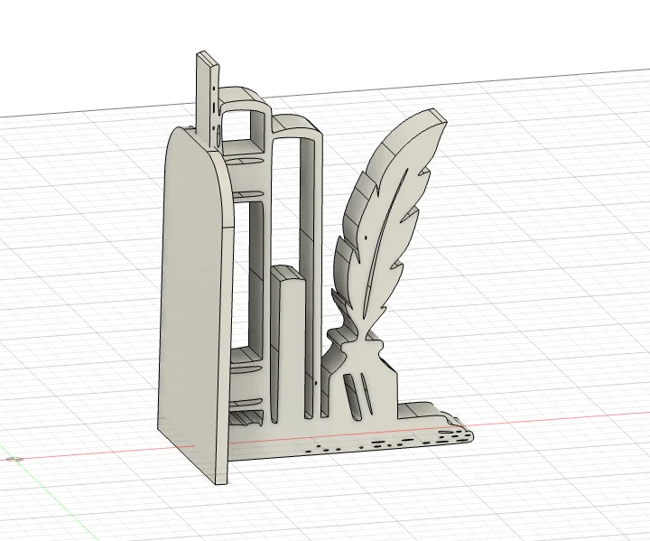Select the origin point on the red axis
This screenshot has height=541, width=650.
pos(16,459)
